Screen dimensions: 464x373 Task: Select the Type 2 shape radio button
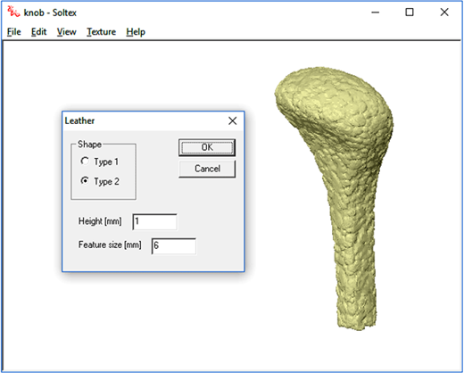(x=85, y=181)
